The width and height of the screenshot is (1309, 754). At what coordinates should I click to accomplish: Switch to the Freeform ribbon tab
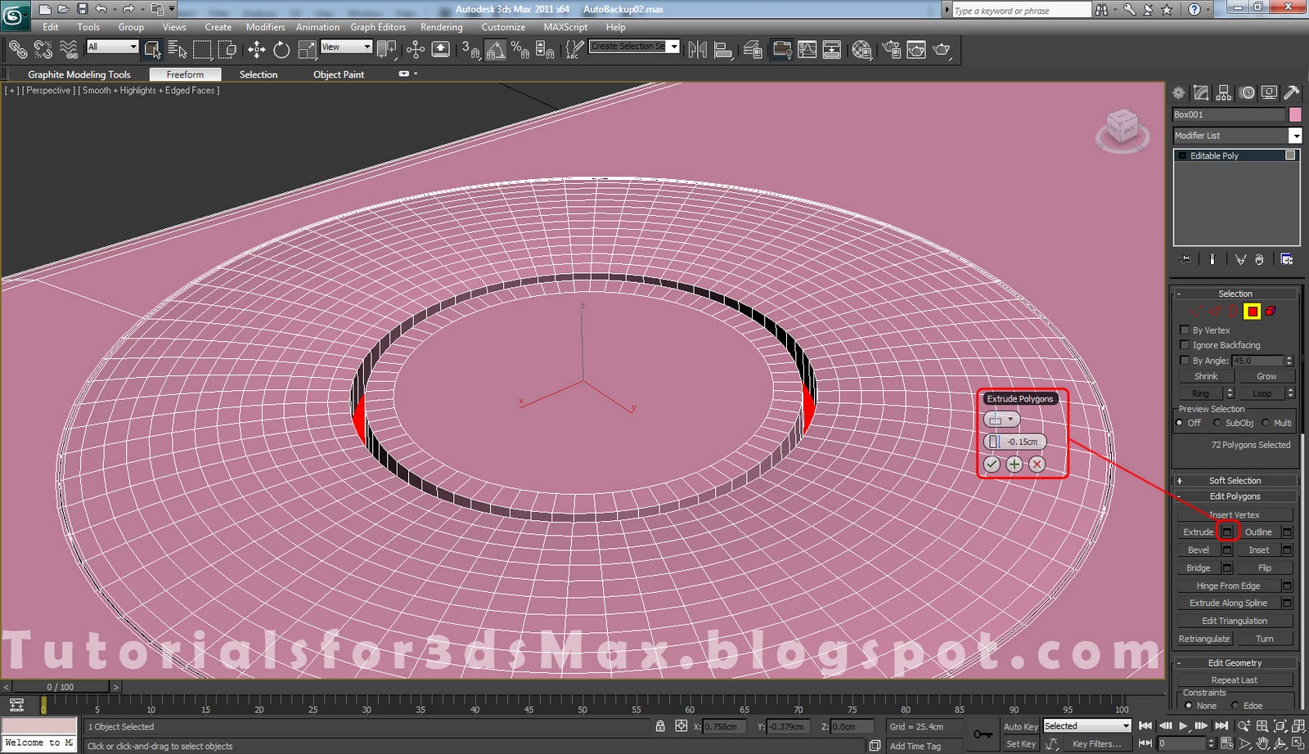pyautogui.click(x=185, y=74)
